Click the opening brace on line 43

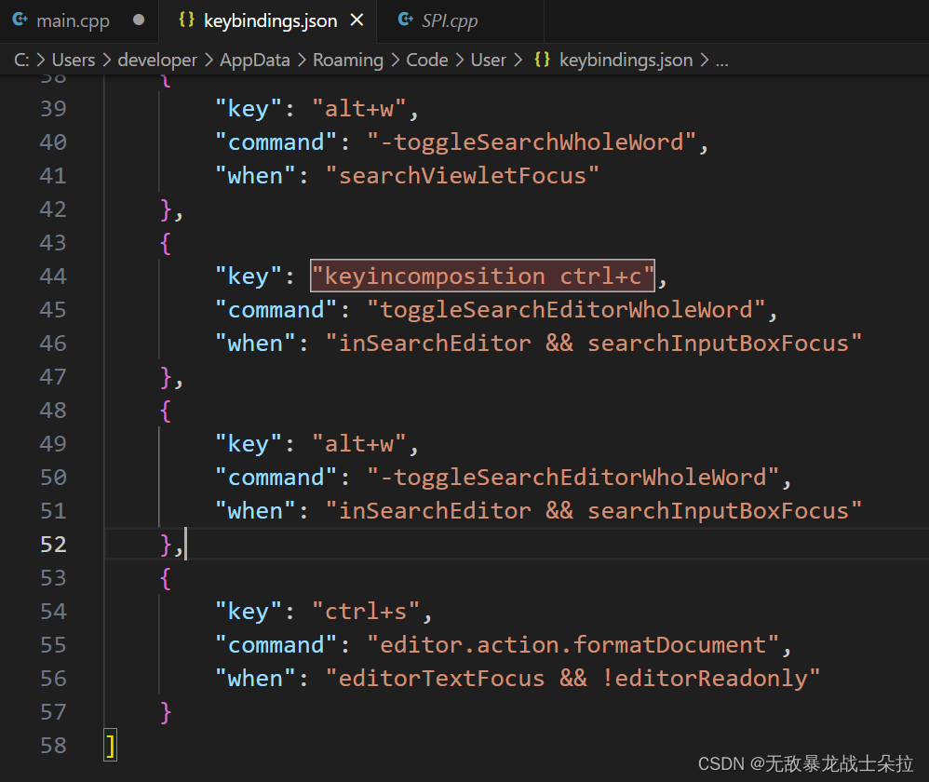[x=166, y=243]
